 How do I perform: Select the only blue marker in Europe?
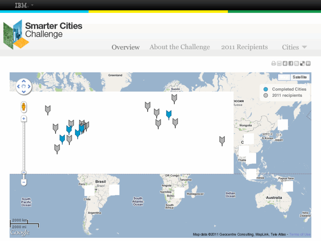pyautogui.click(x=169, y=115)
